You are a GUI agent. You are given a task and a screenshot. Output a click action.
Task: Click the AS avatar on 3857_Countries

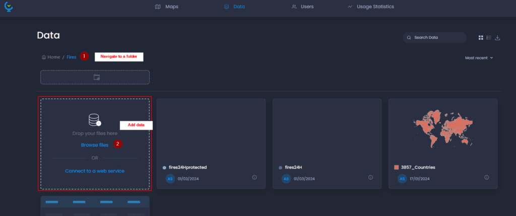click(x=402, y=179)
